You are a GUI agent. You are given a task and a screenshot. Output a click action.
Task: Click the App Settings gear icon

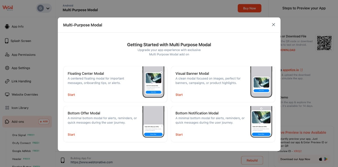7,68
